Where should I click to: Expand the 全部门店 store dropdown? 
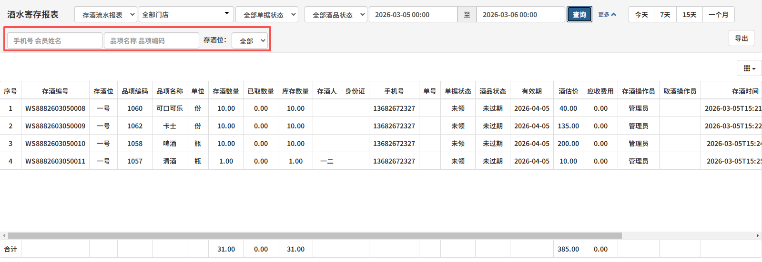[x=185, y=15]
